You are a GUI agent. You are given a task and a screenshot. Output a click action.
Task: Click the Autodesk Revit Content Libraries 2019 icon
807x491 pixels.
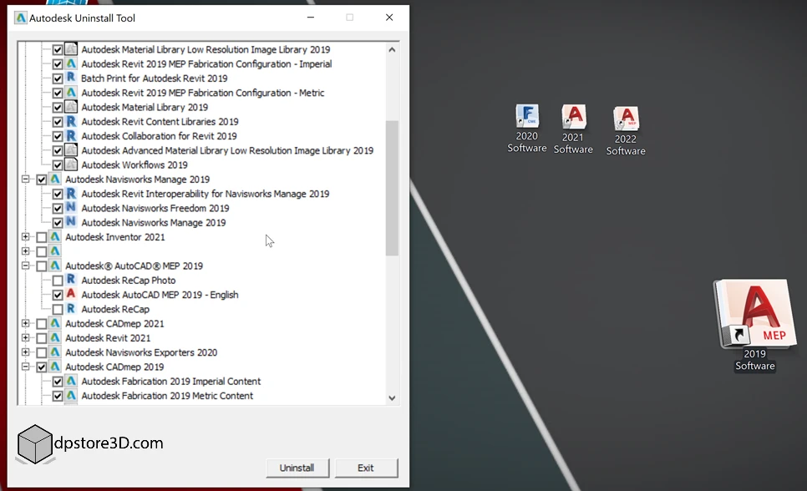point(71,121)
